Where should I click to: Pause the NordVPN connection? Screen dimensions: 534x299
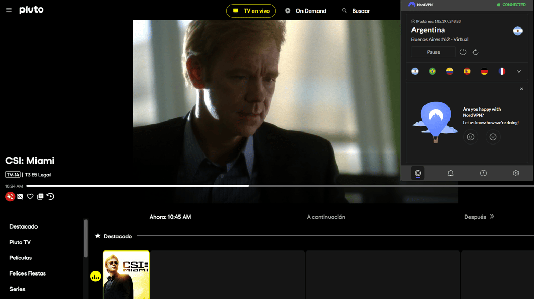point(433,52)
